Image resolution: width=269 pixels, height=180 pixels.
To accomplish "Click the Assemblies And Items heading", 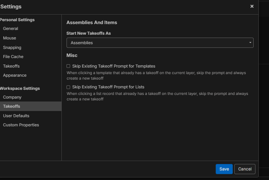I will [x=92, y=23].
